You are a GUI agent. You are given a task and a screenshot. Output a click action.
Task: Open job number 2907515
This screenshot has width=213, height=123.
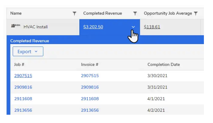[x=23, y=76]
